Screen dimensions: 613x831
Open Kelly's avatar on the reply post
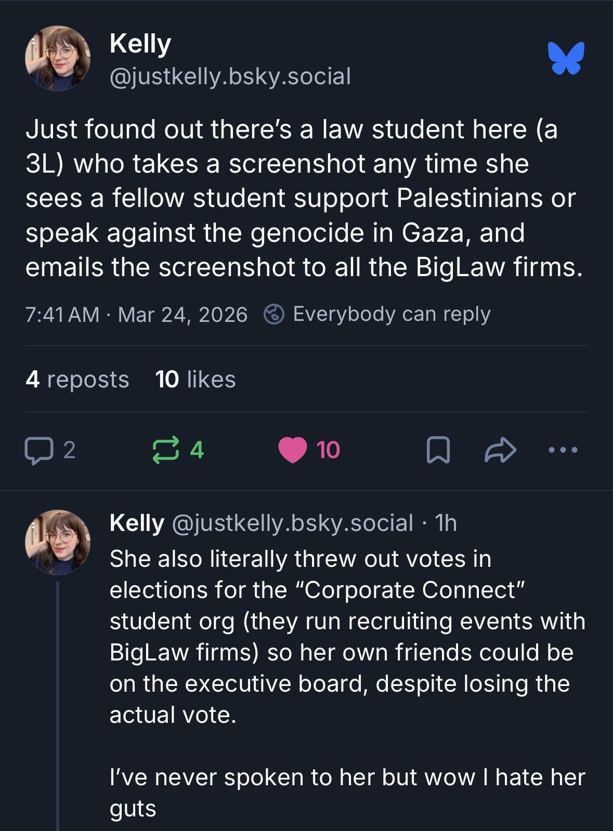tap(58, 542)
